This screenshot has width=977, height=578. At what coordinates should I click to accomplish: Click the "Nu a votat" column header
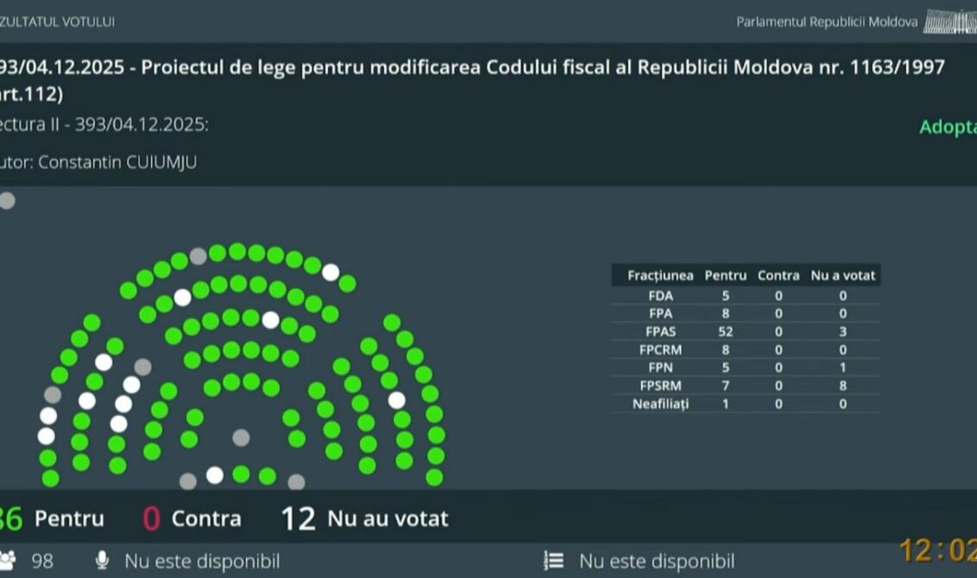coord(842,276)
